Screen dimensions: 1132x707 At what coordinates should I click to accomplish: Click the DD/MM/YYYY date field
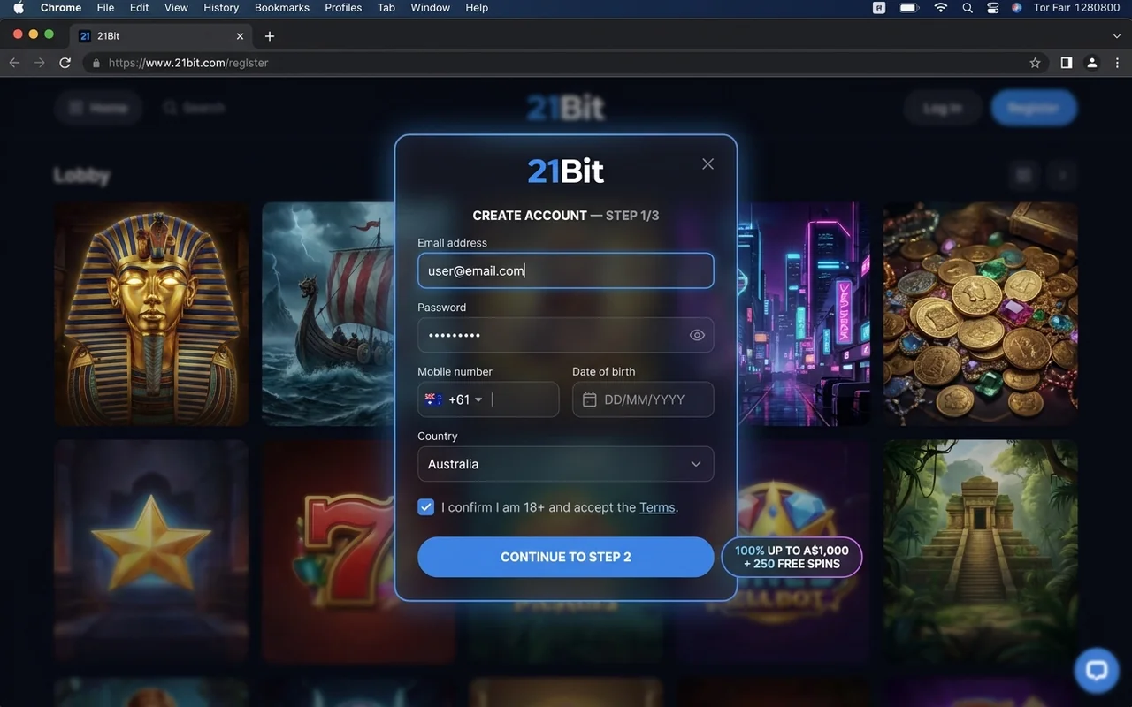click(x=643, y=399)
